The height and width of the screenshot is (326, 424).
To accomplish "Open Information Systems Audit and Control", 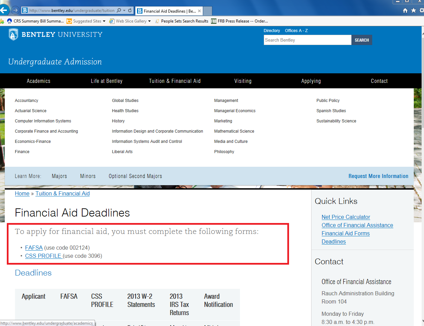I will click(x=147, y=142).
